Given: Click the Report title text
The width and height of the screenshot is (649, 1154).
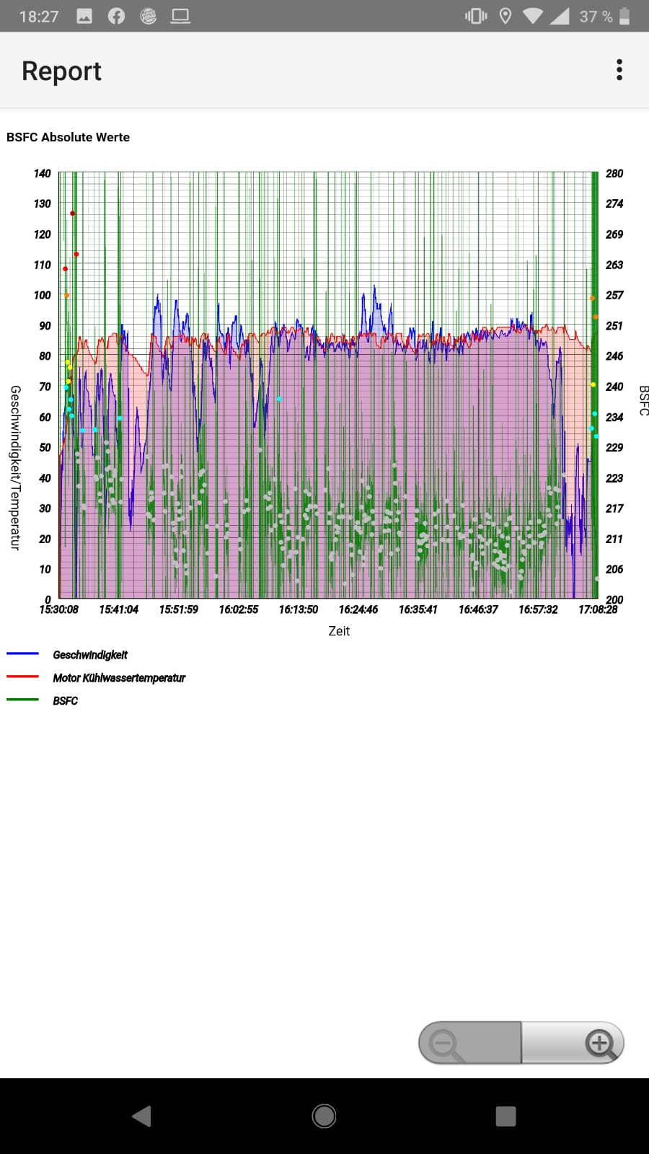Looking at the screenshot, I should click(x=61, y=71).
